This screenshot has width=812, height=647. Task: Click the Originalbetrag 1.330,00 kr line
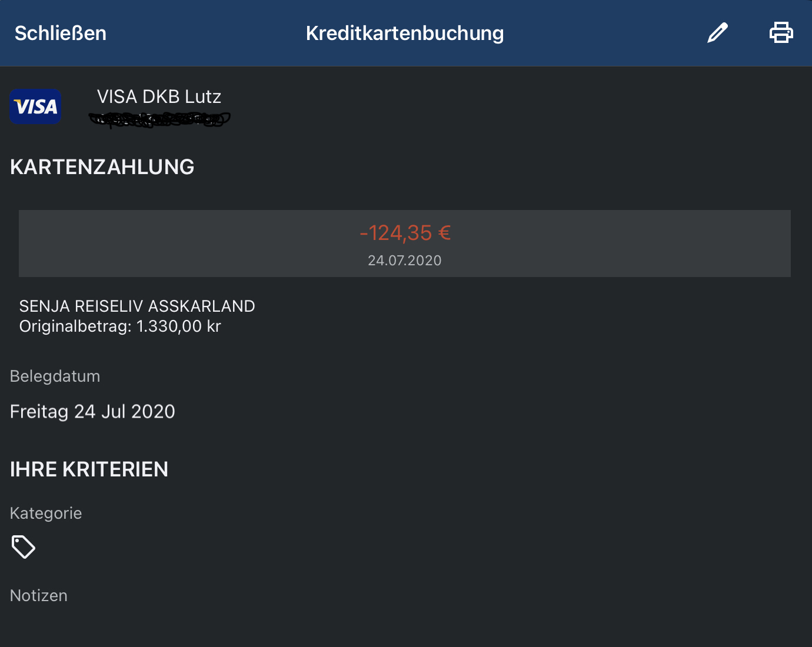(120, 326)
